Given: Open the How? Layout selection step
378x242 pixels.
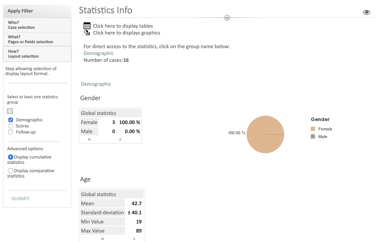Looking at the screenshot, I should (x=37, y=54).
